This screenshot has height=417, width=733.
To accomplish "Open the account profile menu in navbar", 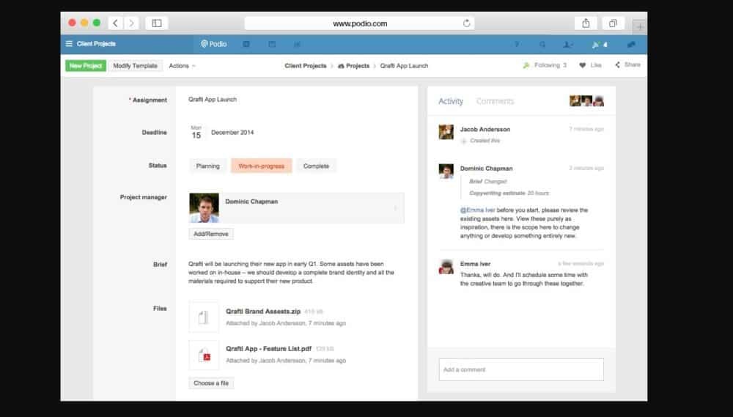I will pos(568,45).
